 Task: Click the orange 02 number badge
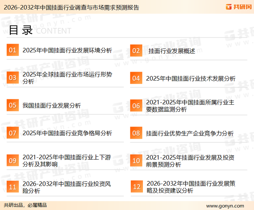[136, 51]
